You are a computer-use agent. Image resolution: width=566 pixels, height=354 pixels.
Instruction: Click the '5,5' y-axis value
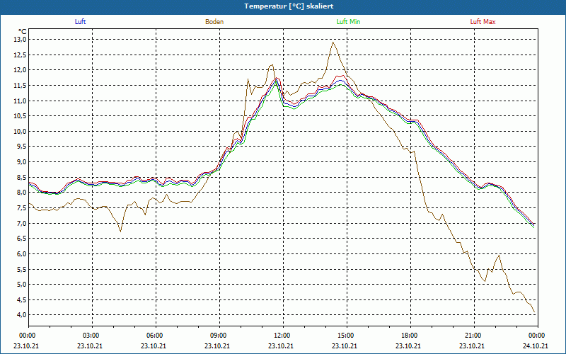[x=22, y=269]
